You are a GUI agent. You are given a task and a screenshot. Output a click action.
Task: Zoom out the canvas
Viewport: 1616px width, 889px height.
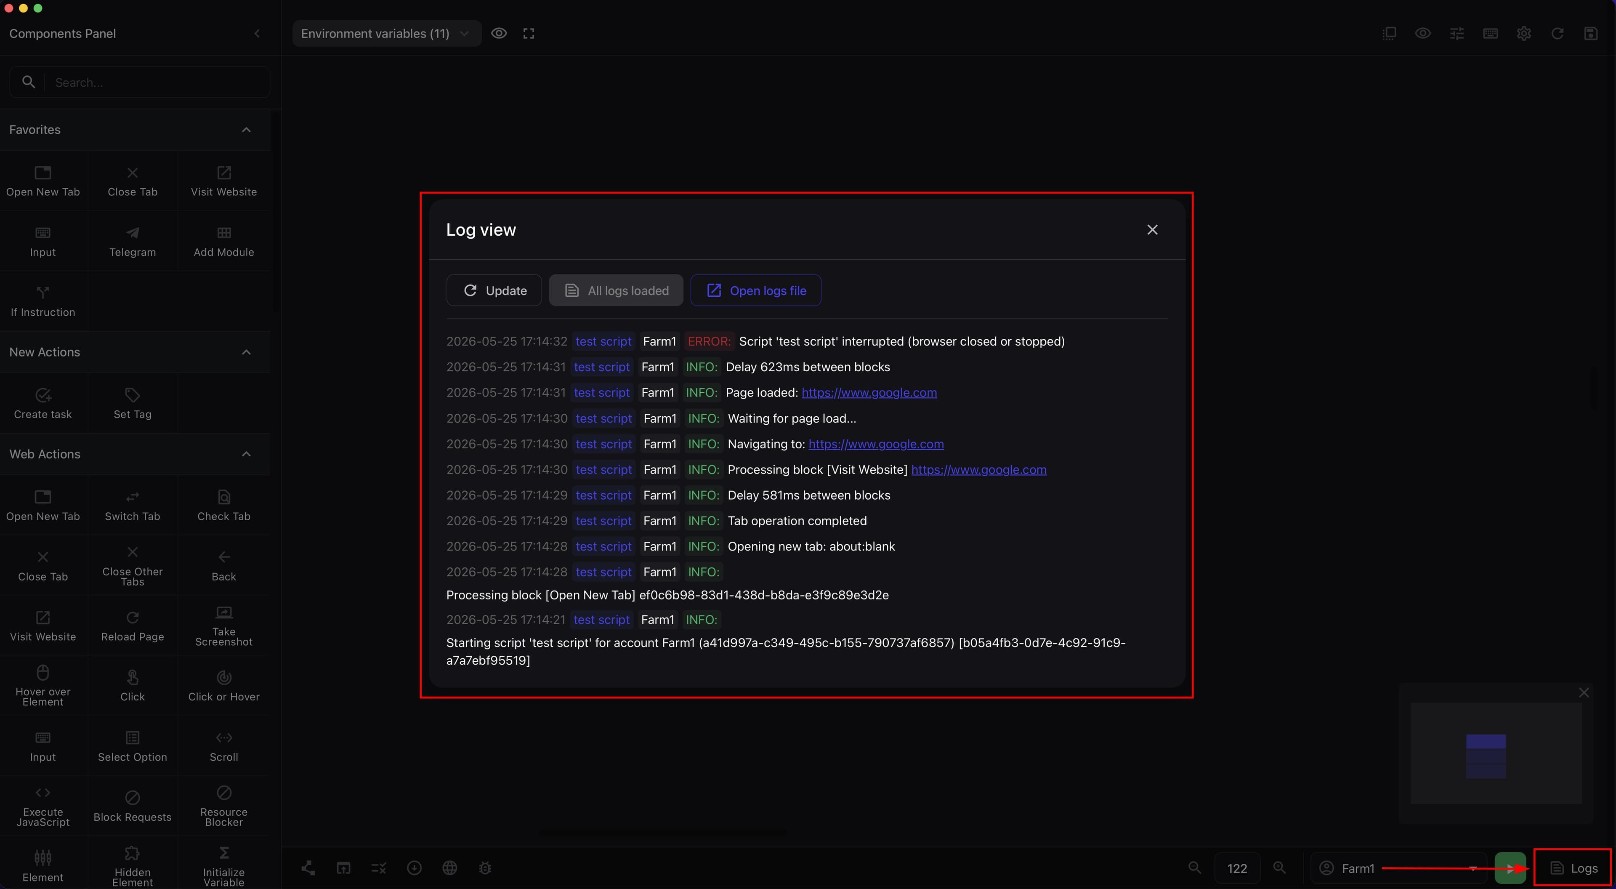[1195, 868]
